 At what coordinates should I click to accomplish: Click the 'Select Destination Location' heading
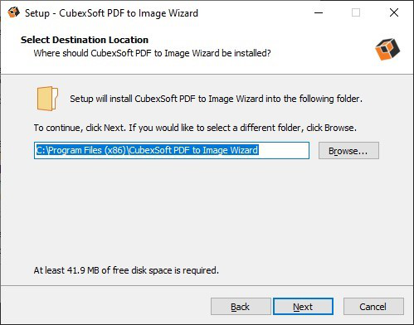click(x=85, y=40)
